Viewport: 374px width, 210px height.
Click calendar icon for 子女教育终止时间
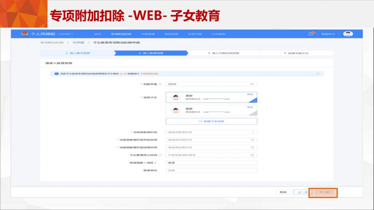[x=252, y=155]
